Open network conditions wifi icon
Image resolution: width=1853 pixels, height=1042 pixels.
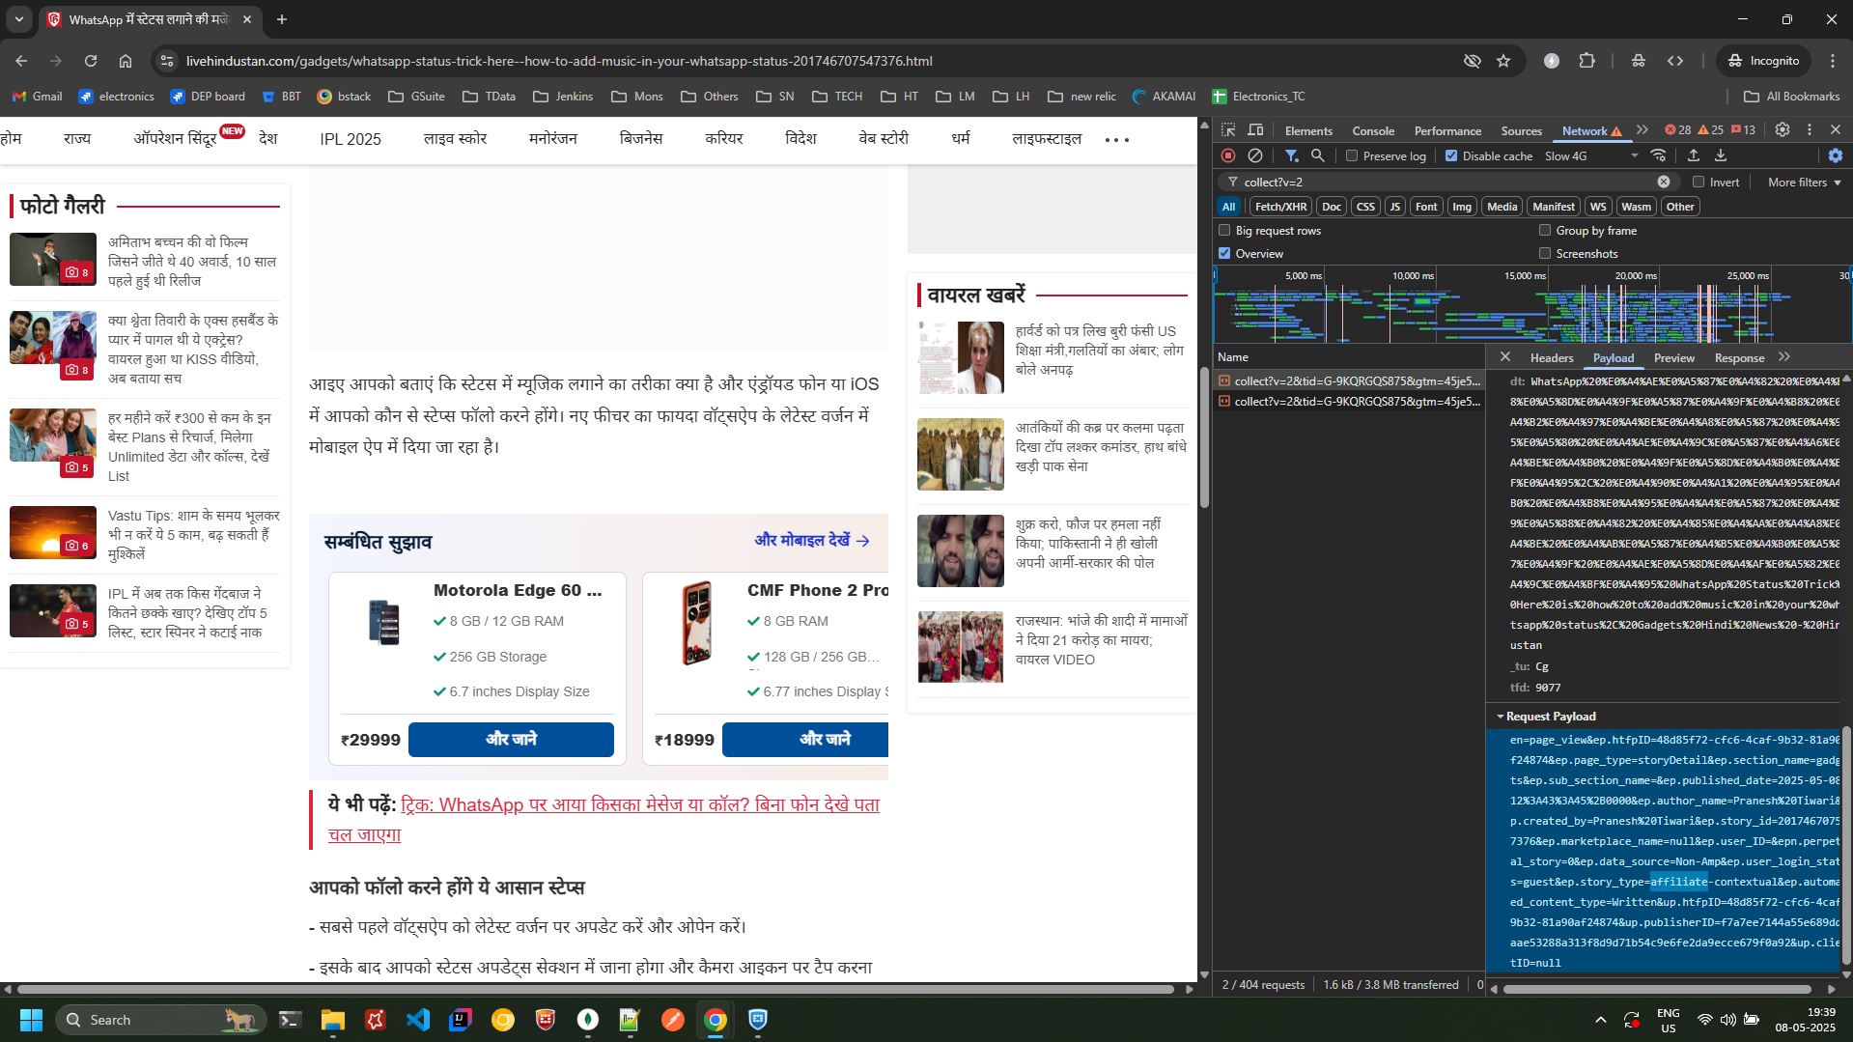click(1658, 155)
